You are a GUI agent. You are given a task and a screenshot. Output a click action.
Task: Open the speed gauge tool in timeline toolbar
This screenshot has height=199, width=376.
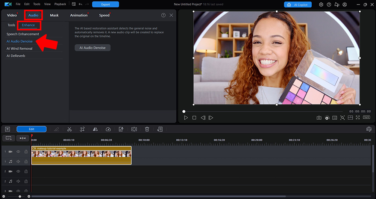tap(108, 129)
